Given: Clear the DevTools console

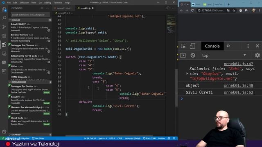Looking at the screenshot, I should [193, 55].
